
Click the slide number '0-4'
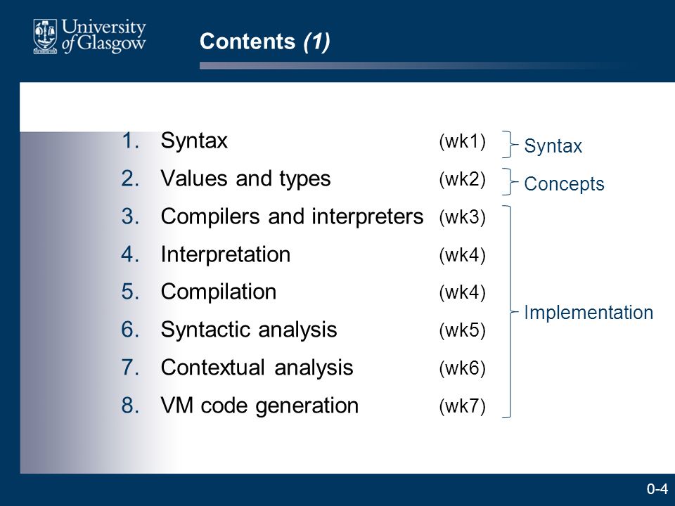pos(657,489)
